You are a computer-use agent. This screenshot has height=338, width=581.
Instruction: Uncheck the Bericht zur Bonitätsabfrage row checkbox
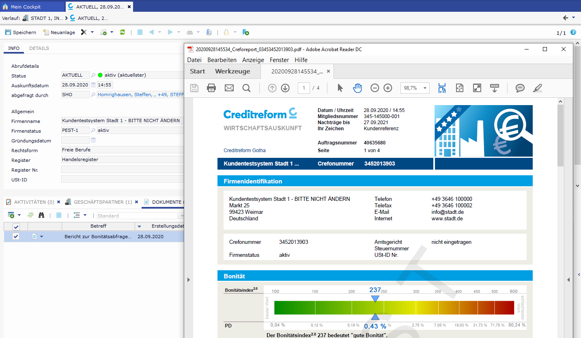click(x=16, y=237)
